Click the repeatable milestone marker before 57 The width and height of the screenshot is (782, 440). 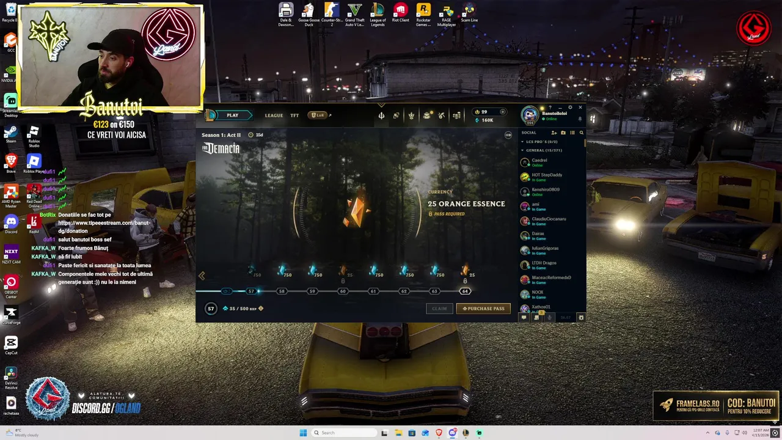tap(227, 291)
